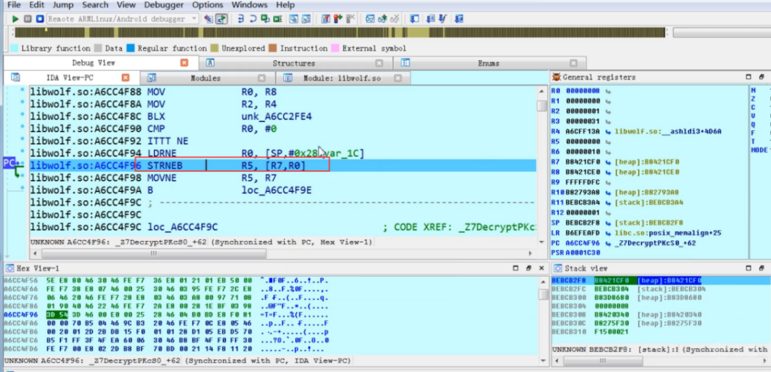Click the watch view glasses toolbar icon
Image resolution: width=771 pixels, height=372 pixels.
click(x=370, y=18)
